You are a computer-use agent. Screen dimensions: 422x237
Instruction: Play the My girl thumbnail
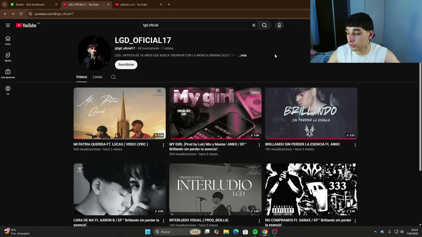click(x=215, y=113)
